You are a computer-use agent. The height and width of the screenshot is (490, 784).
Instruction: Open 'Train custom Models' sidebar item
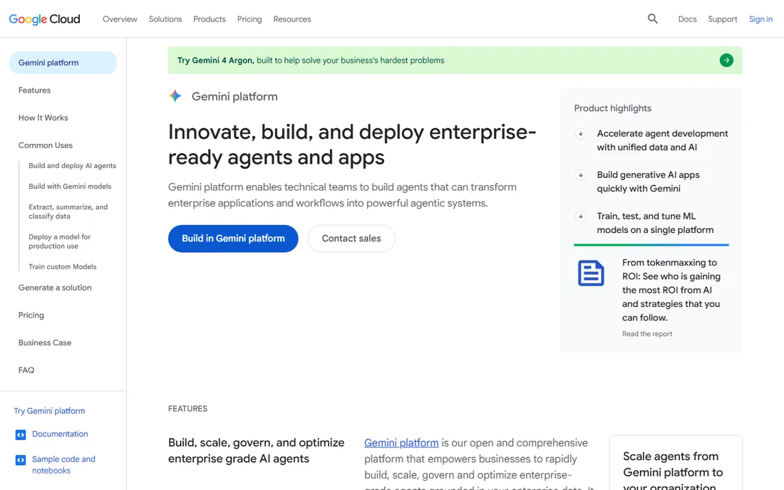pyautogui.click(x=63, y=267)
